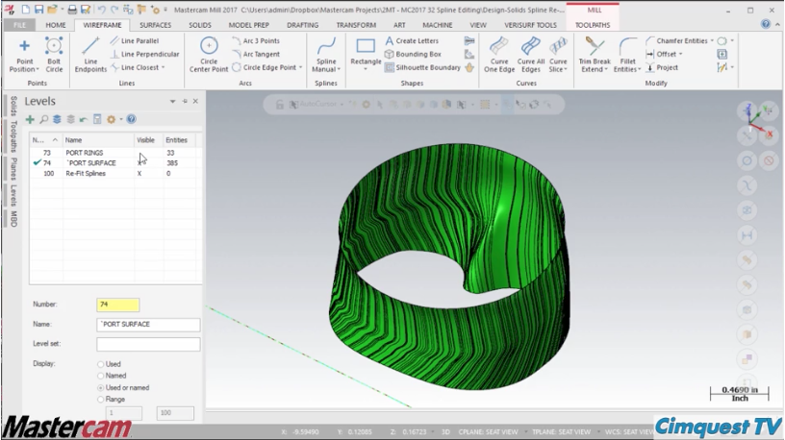Switch to the HOME ribbon tab
The height and width of the screenshot is (440, 785).
pos(56,25)
